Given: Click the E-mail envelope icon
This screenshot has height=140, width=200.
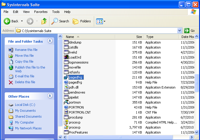Looking at the screenshot, I should tap(11, 76).
